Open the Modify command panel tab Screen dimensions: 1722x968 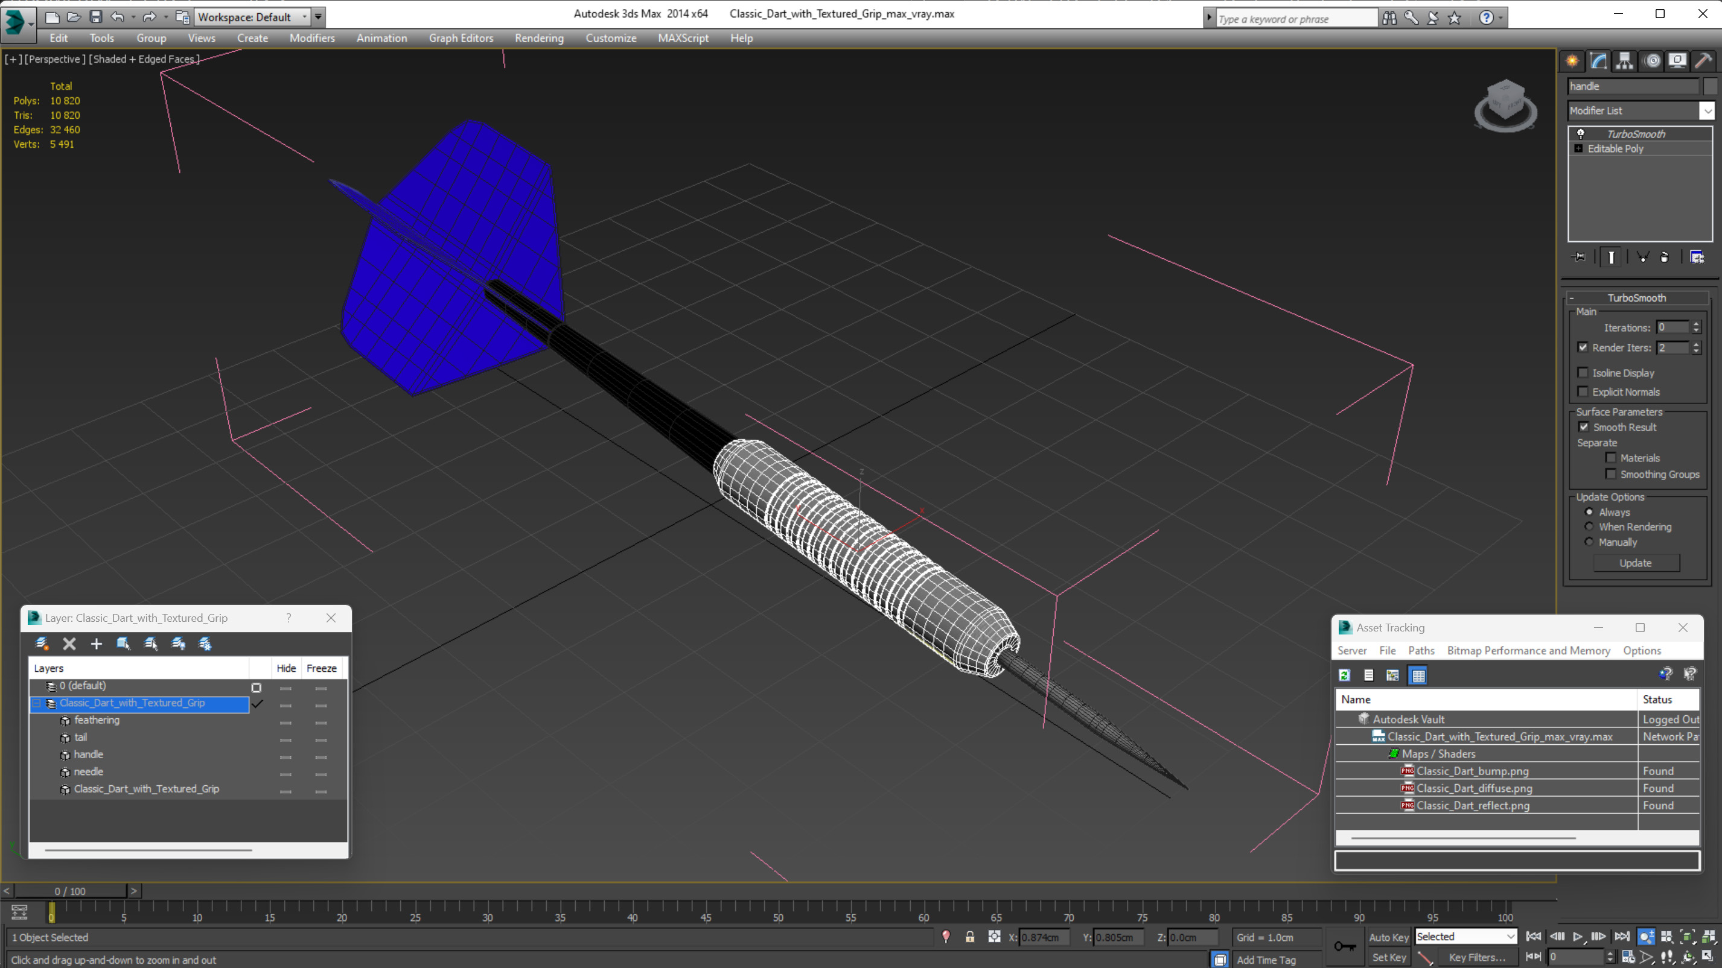coord(1598,61)
